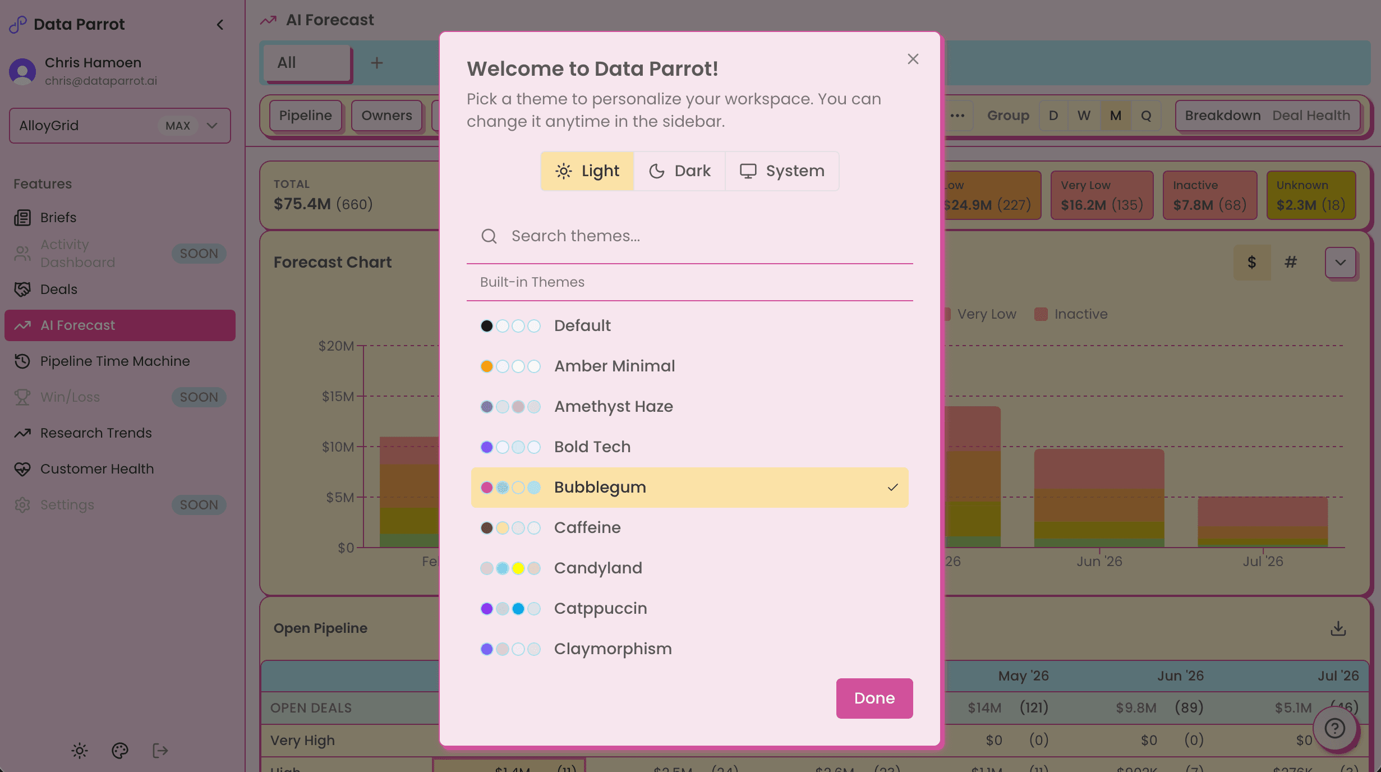Select Q for quarterly grouping
The height and width of the screenshot is (772, 1381).
1147,116
